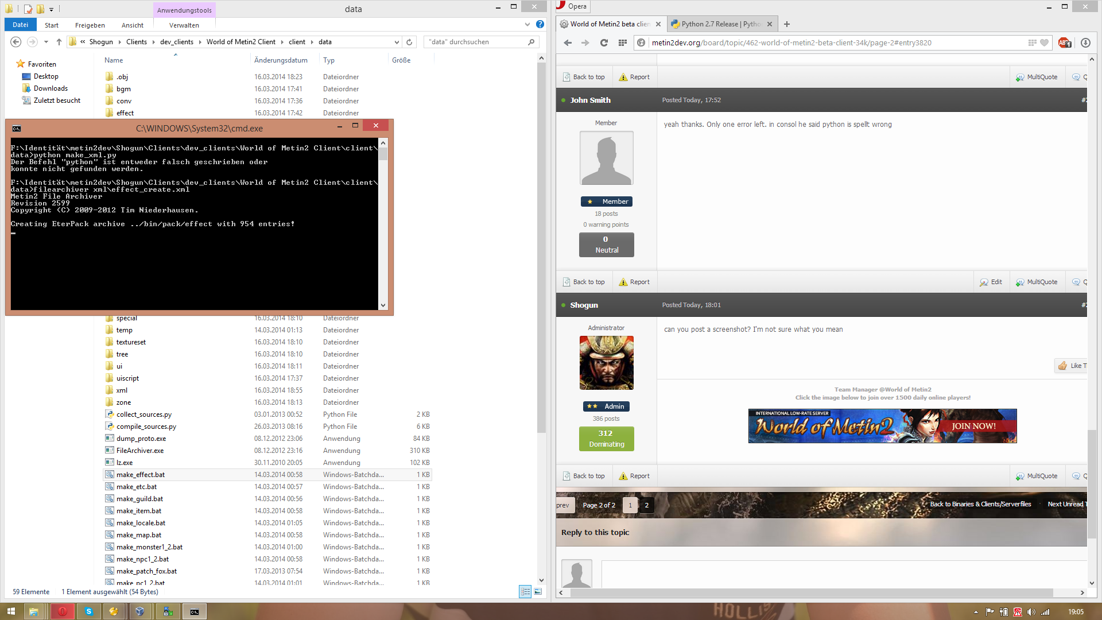
Task: Open the Start ribbon tab
Action: [52, 25]
